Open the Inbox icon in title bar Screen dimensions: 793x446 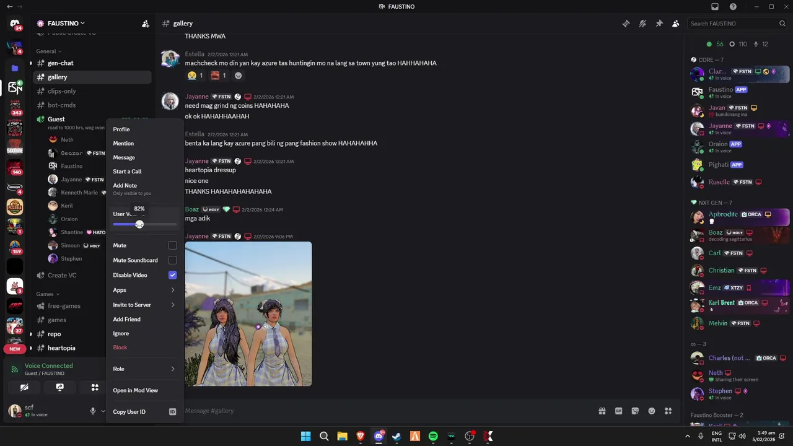click(x=715, y=7)
